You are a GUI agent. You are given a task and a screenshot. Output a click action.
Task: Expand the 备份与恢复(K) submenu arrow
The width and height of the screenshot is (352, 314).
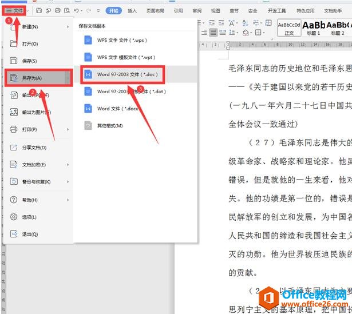pyautogui.click(x=68, y=182)
